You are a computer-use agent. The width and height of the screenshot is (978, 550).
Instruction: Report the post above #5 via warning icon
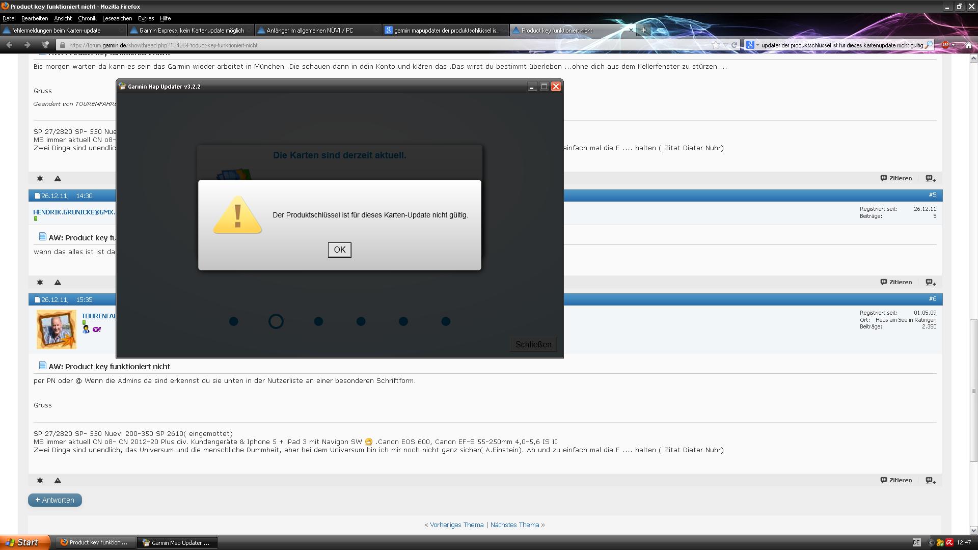pyautogui.click(x=58, y=178)
